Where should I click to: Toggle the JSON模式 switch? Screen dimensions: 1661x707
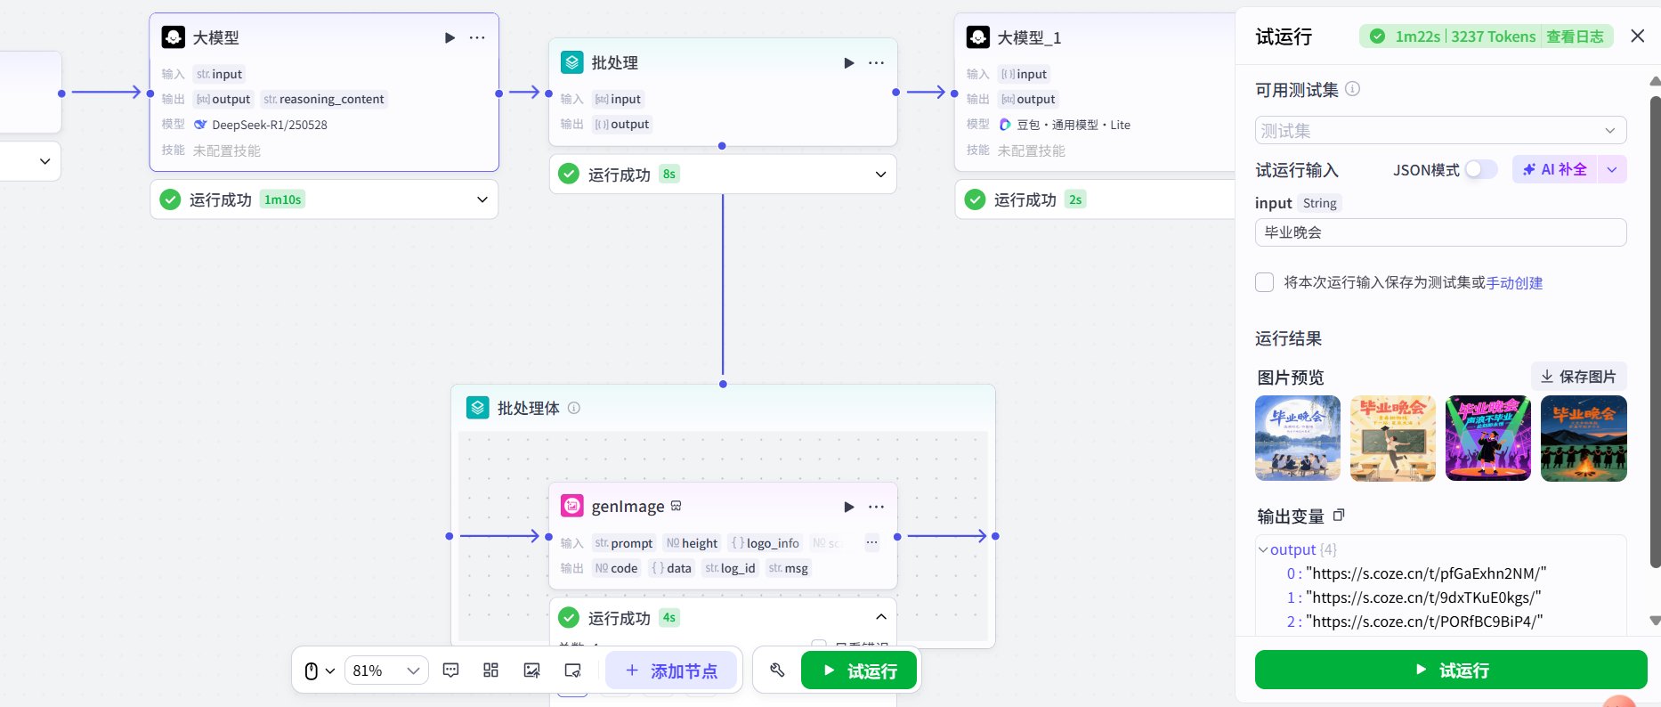[x=1480, y=169]
